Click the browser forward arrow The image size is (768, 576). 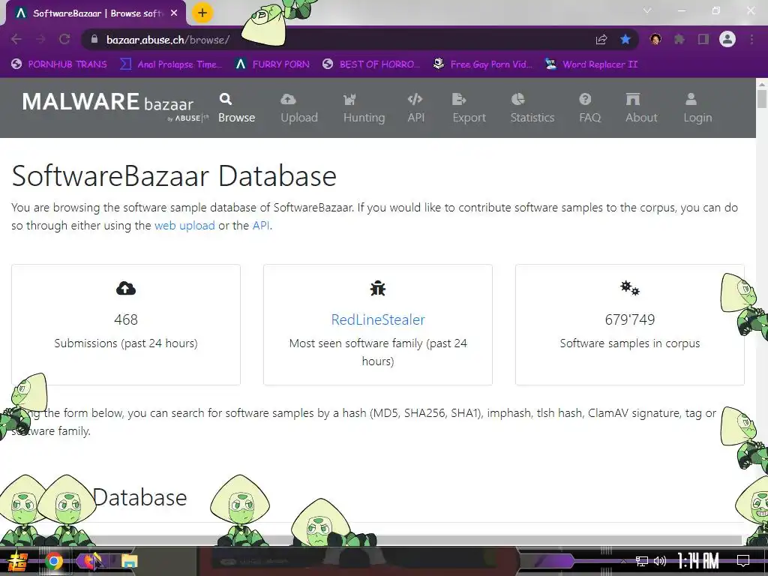[x=40, y=39]
